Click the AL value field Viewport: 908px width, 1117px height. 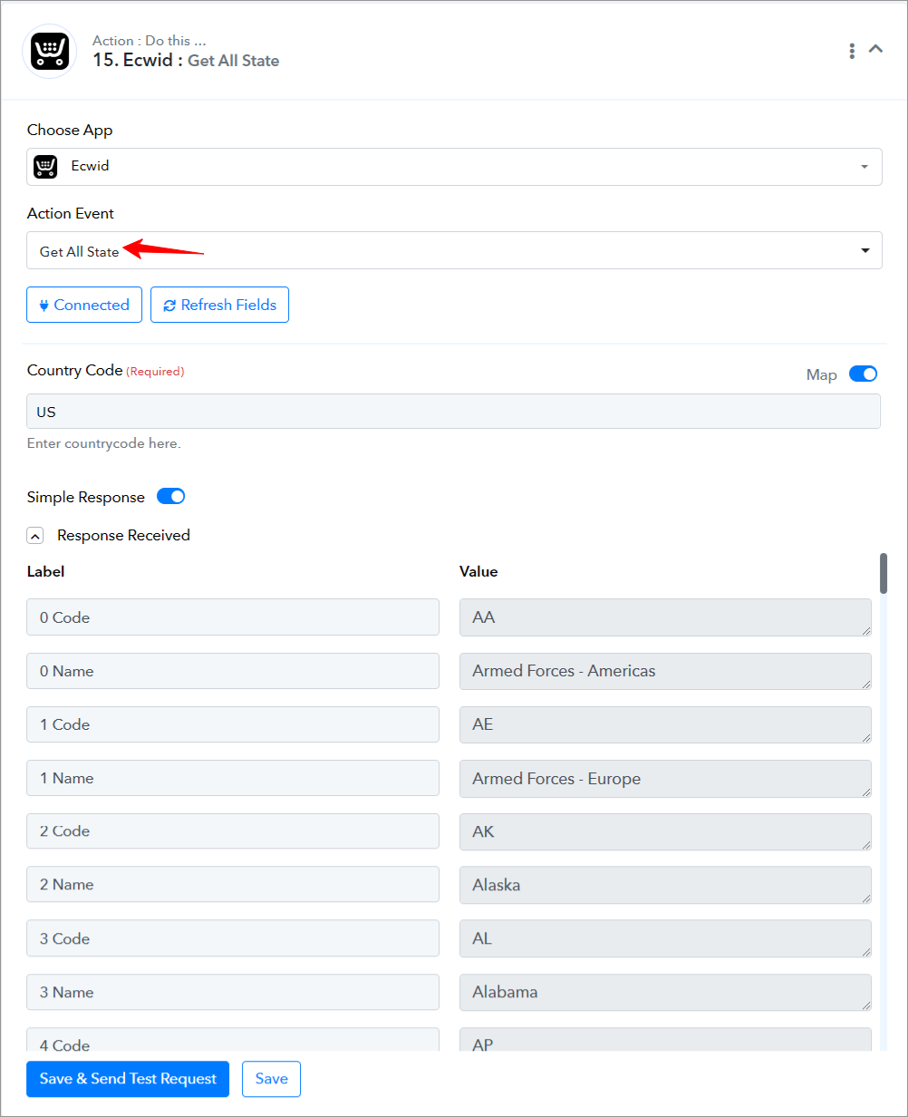point(665,938)
